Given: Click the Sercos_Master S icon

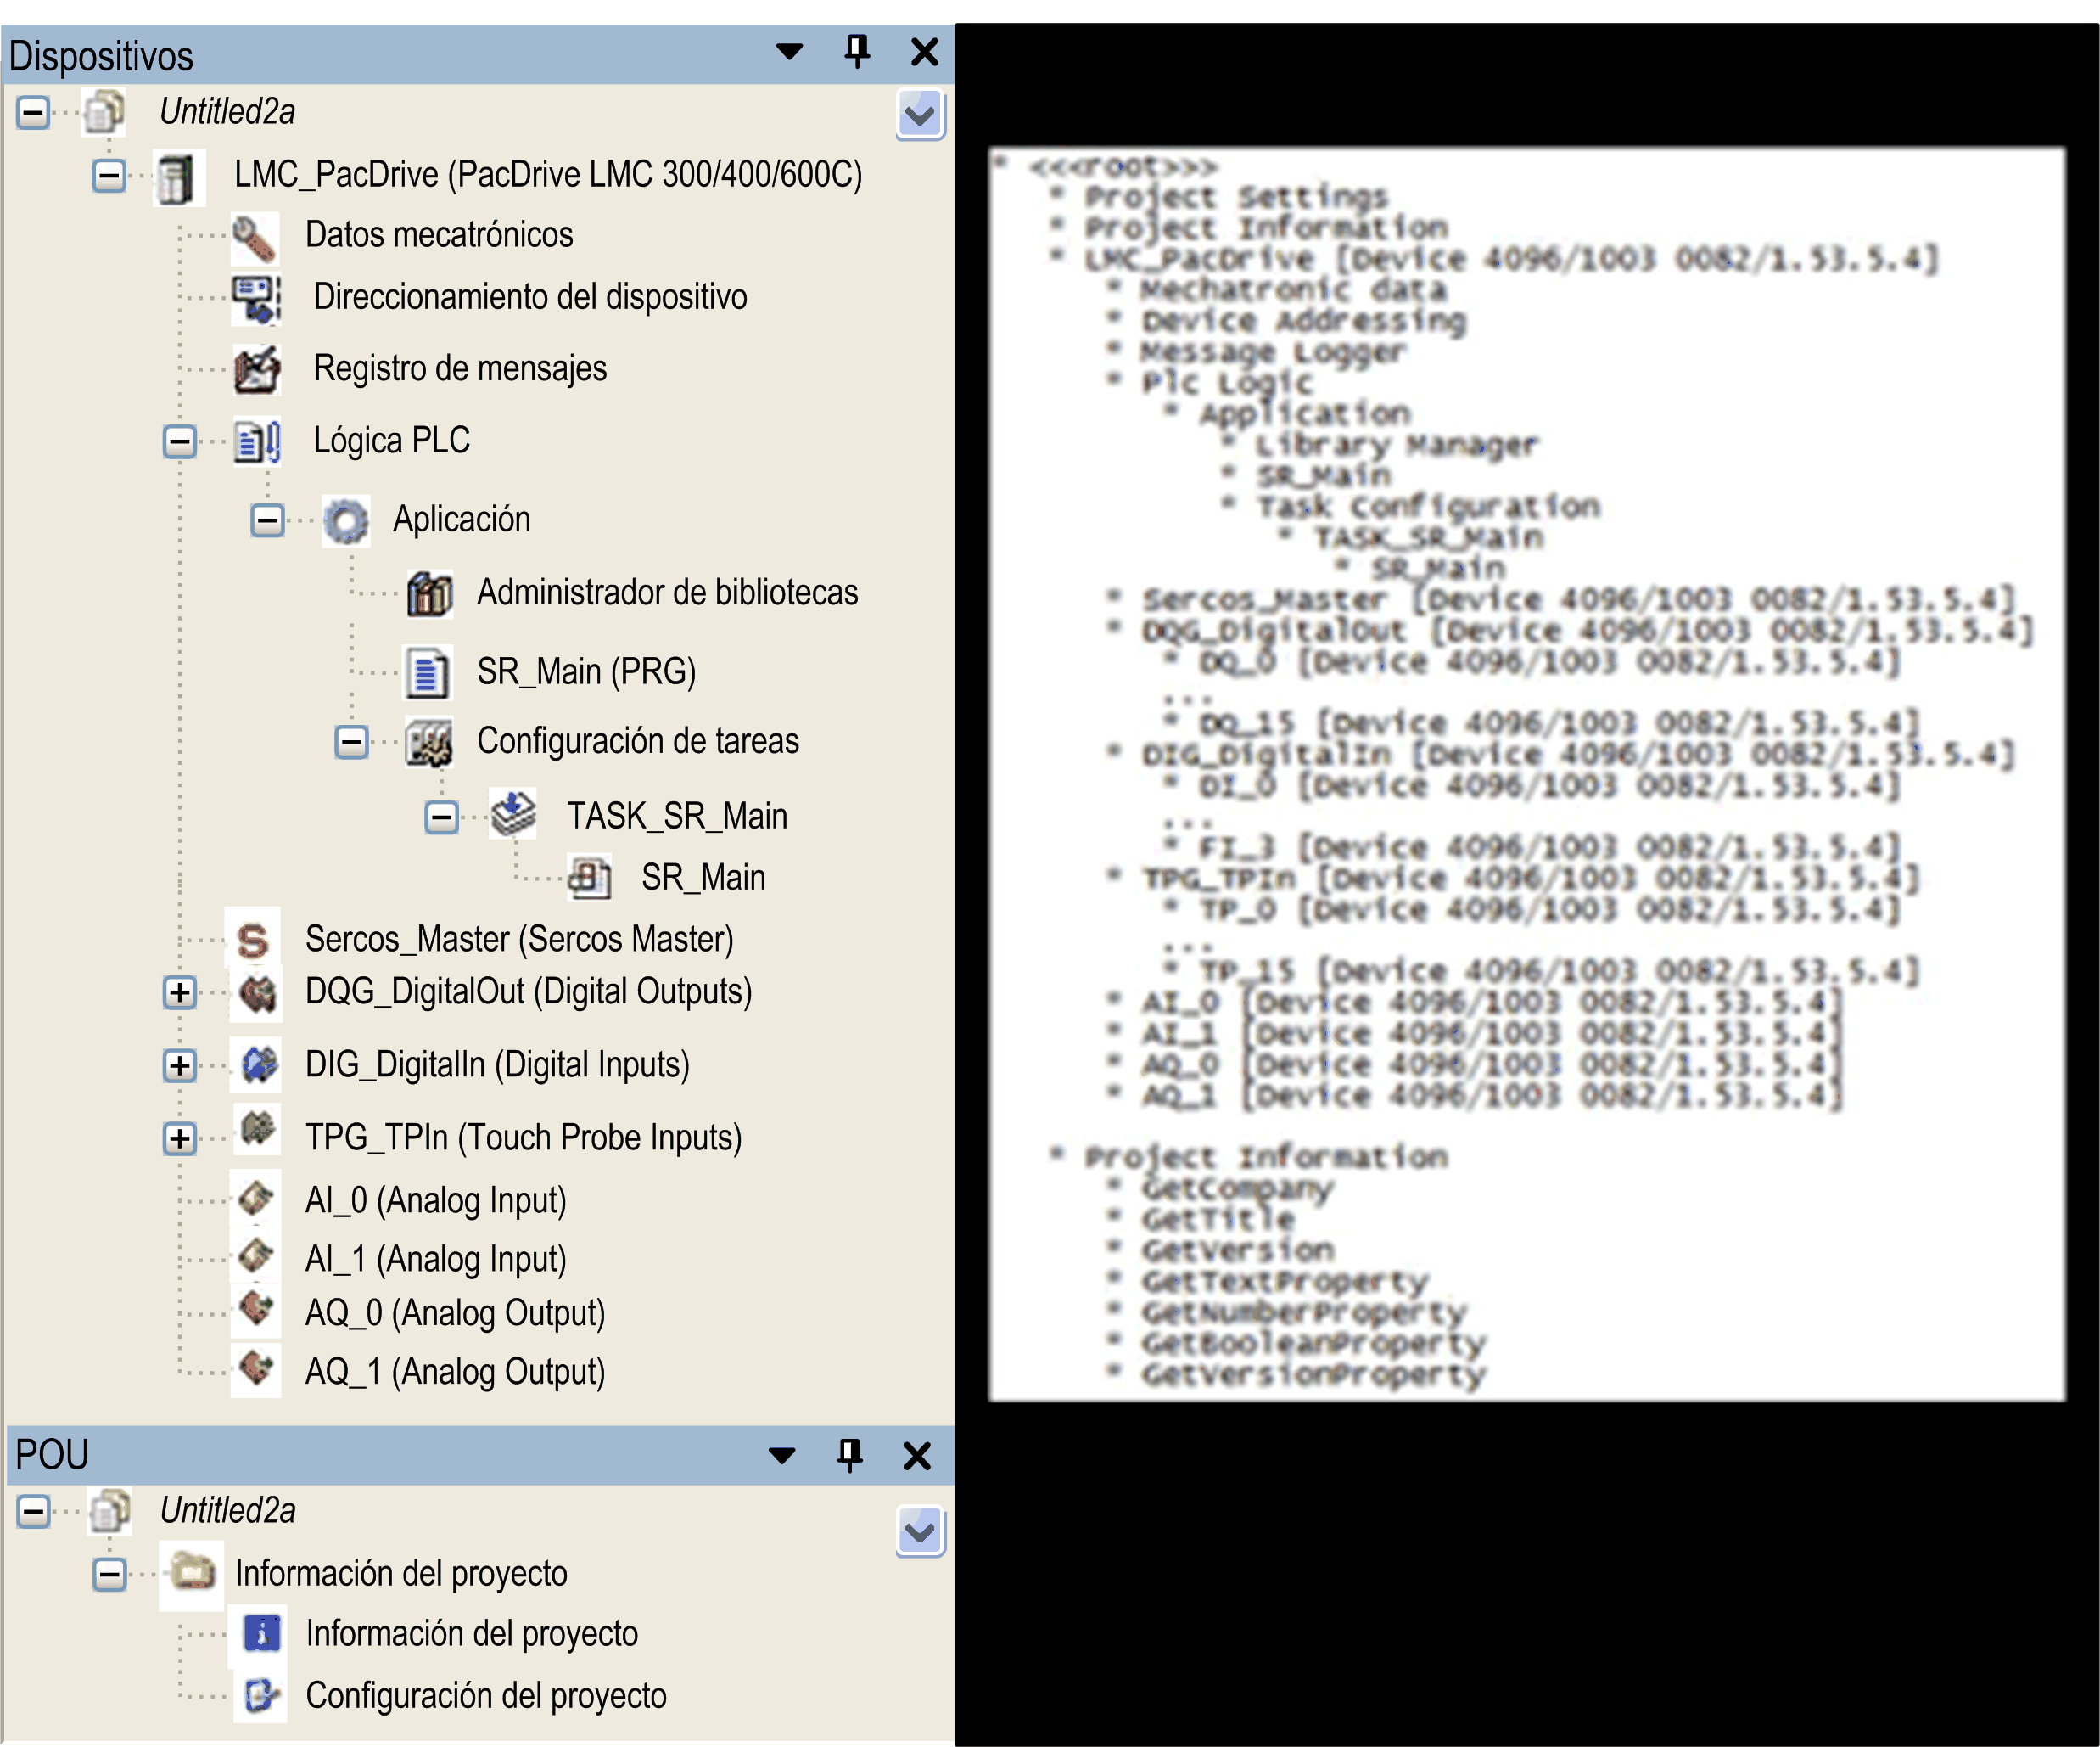Looking at the screenshot, I should point(253,941).
